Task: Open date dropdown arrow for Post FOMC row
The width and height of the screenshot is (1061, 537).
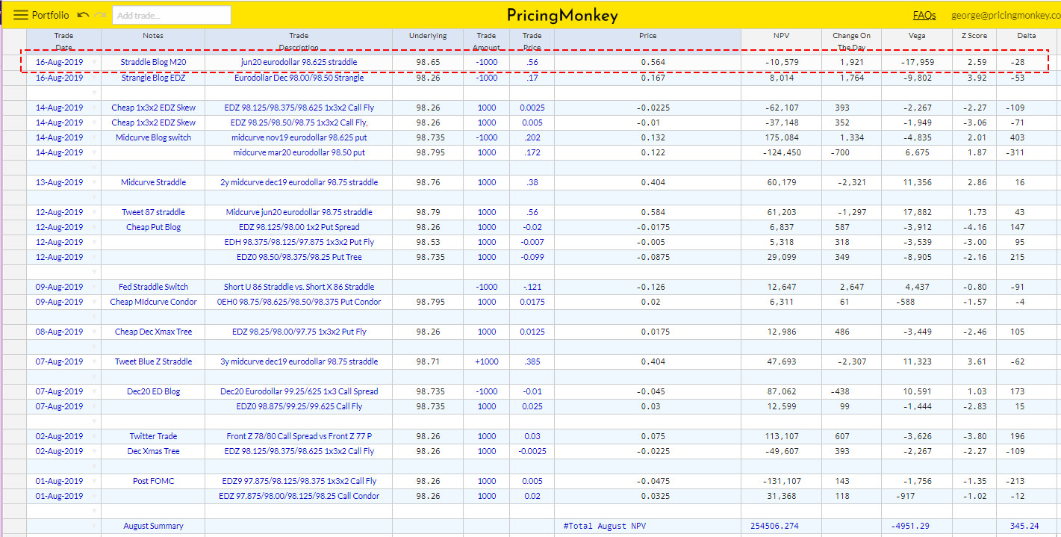Action: [x=94, y=481]
